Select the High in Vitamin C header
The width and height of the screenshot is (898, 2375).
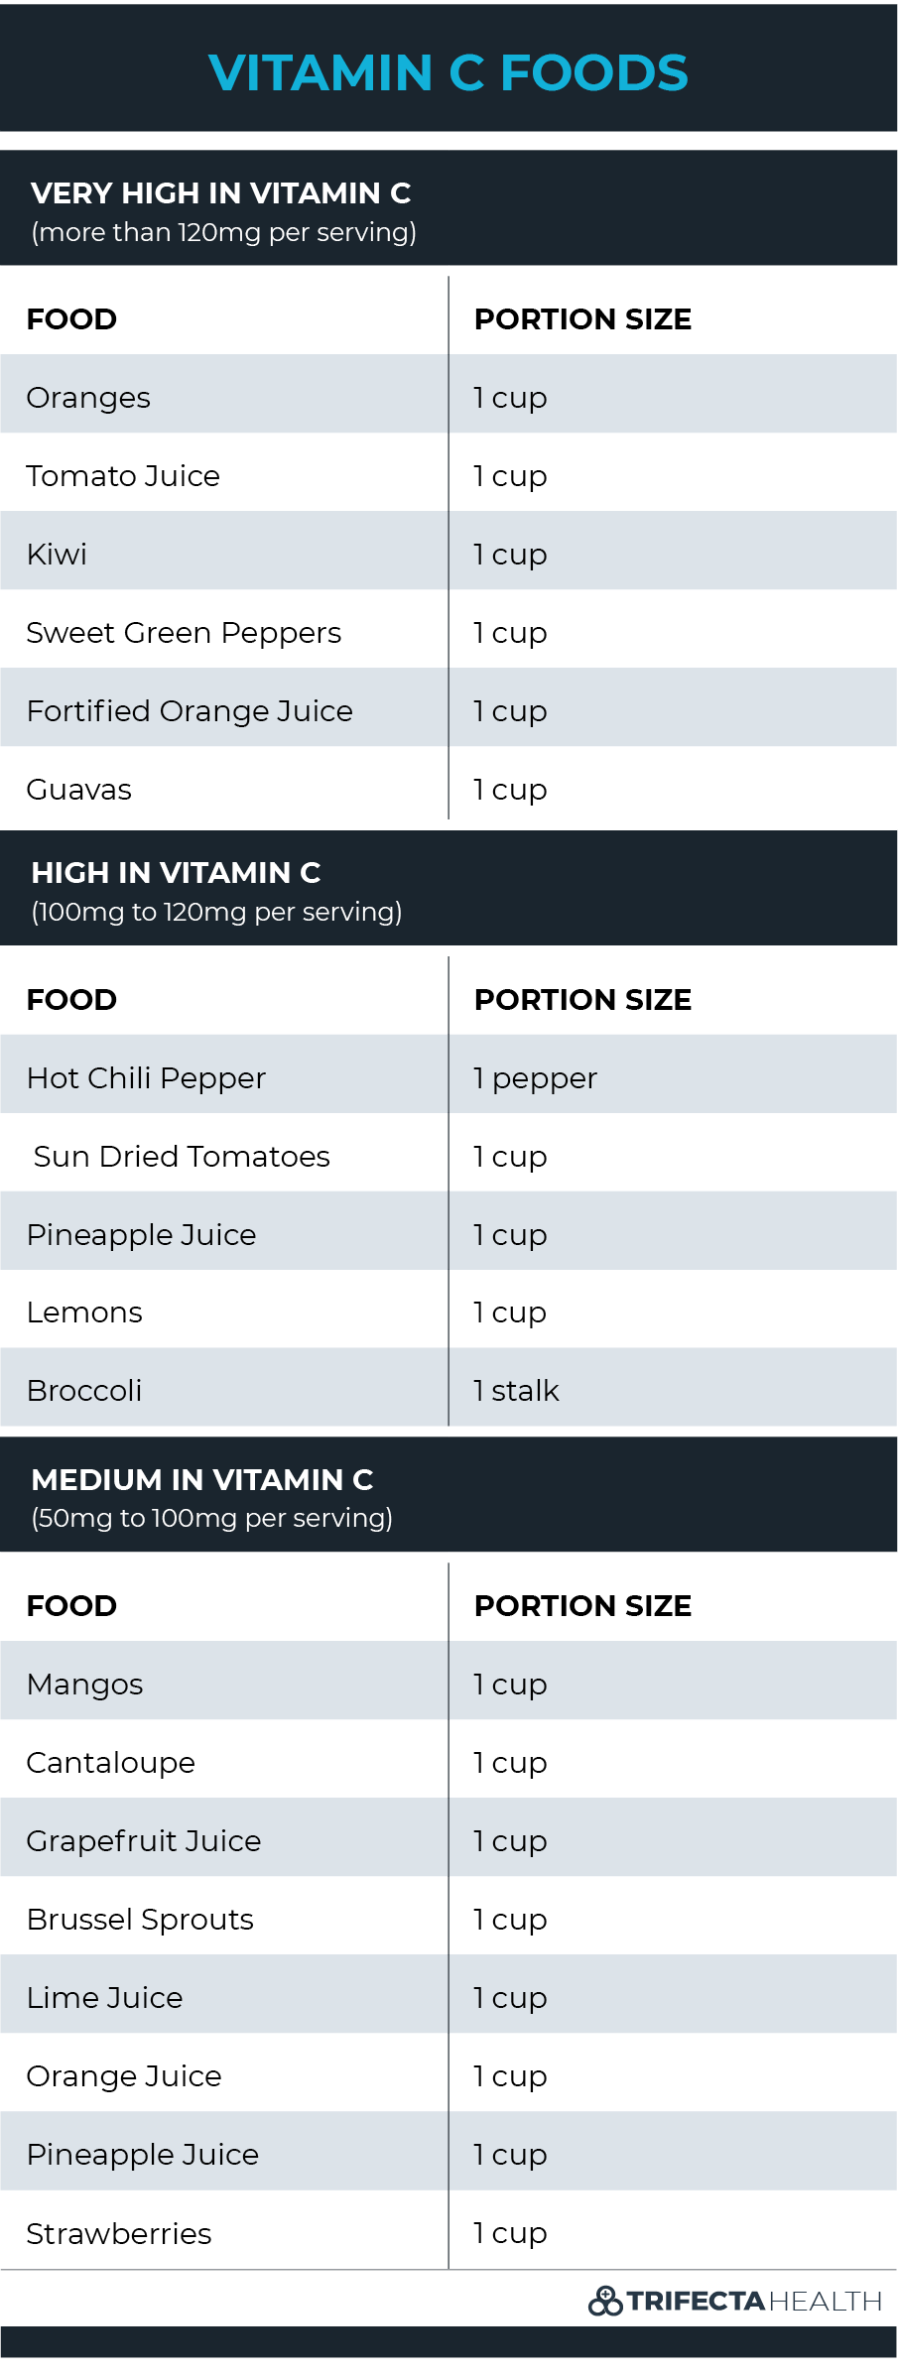click(449, 888)
